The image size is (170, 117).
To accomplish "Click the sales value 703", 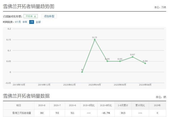I will coord(57,113).
